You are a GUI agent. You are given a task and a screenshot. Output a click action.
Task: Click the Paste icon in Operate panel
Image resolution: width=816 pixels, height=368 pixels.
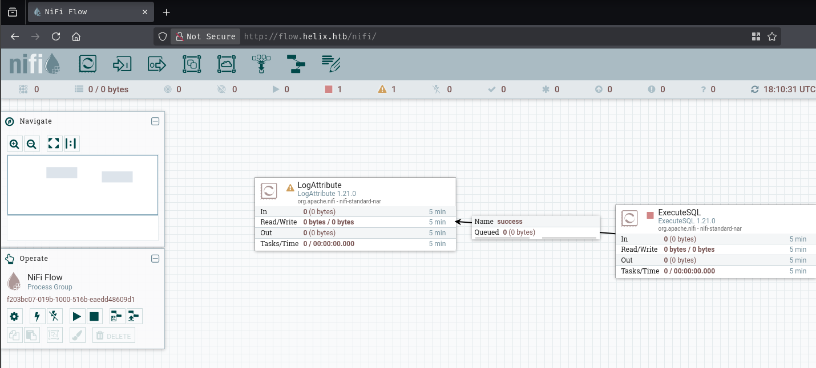(x=32, y=336)
